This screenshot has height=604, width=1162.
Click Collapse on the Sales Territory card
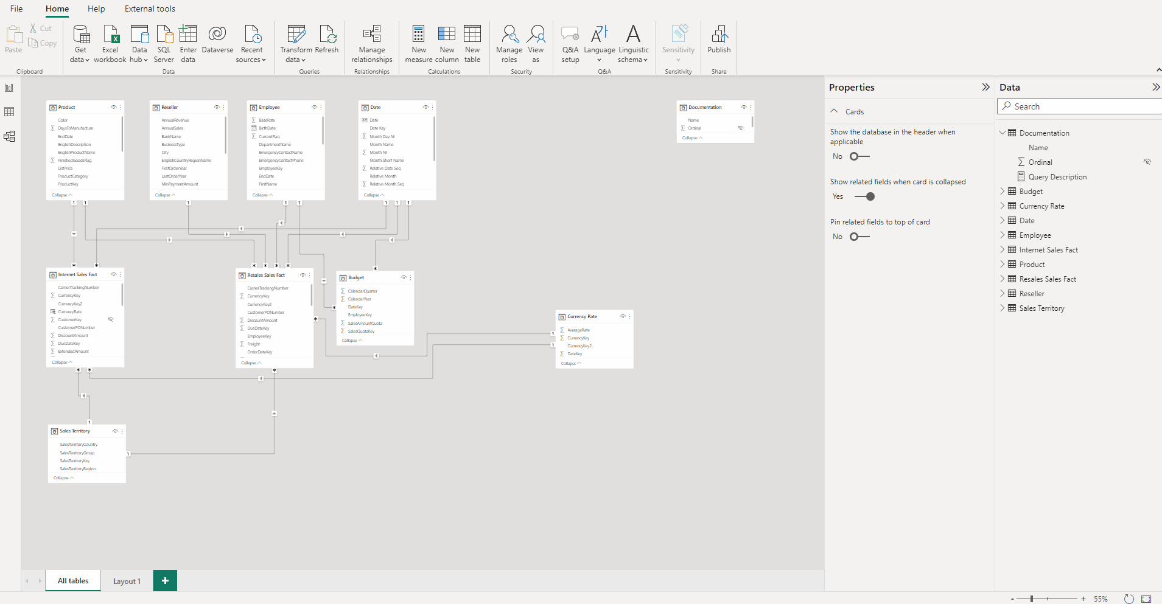point(62,477)
